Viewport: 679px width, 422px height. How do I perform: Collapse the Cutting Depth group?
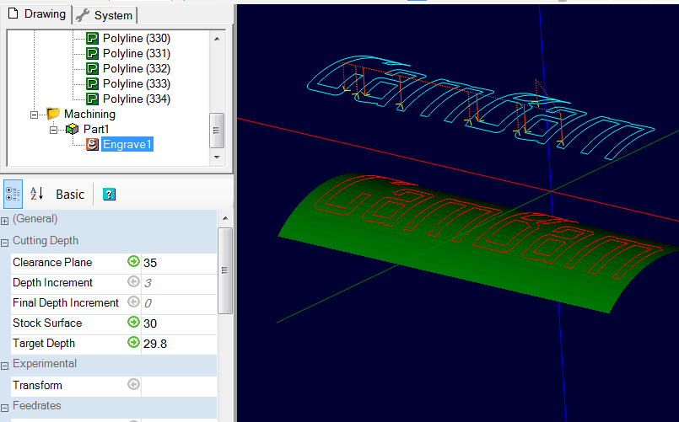click(x=5, y=243)
